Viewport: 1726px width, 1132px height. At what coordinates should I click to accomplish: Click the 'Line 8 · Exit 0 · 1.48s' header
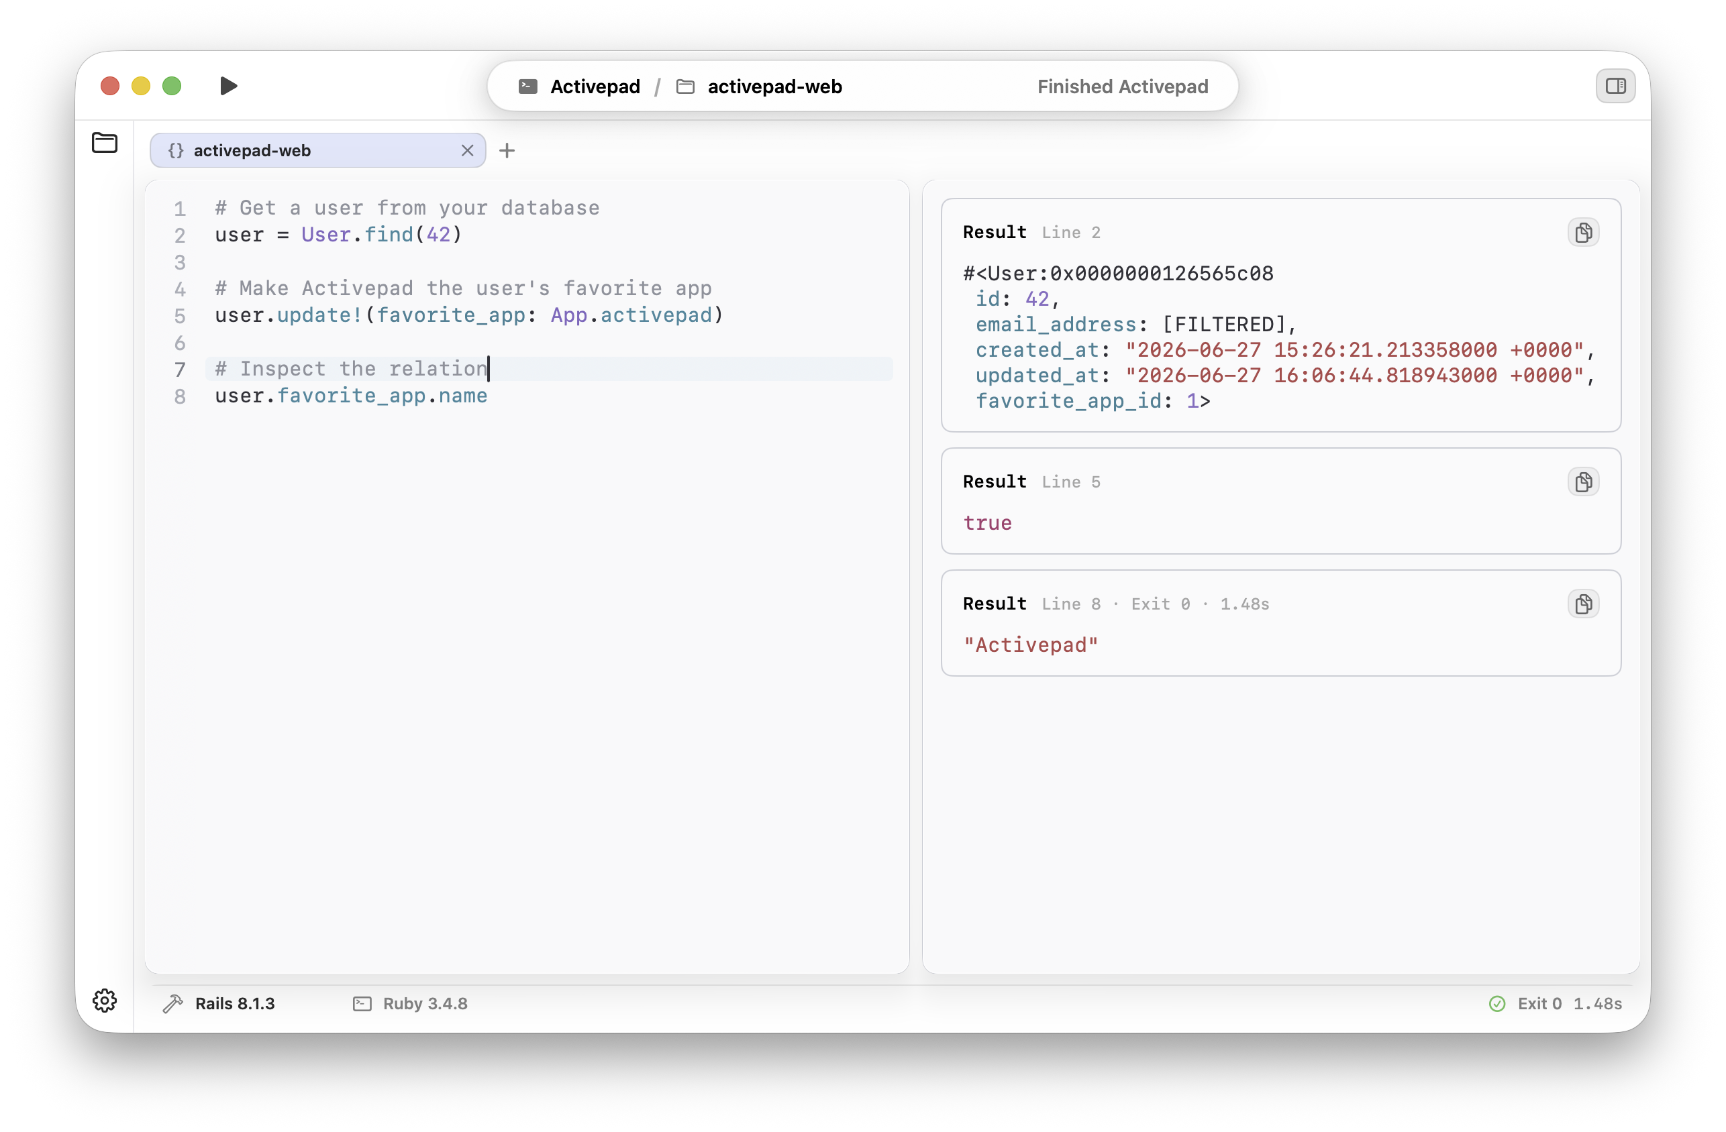click(1156, 604)
